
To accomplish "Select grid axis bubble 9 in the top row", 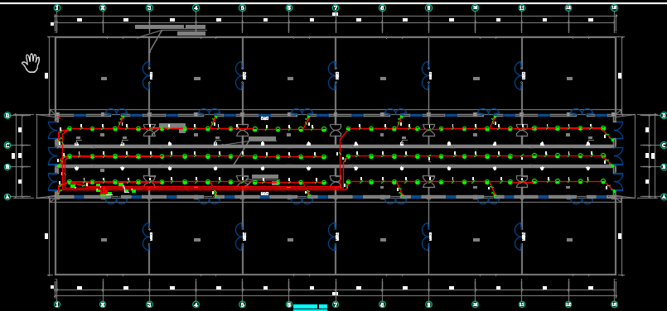I will click(428, 7).
